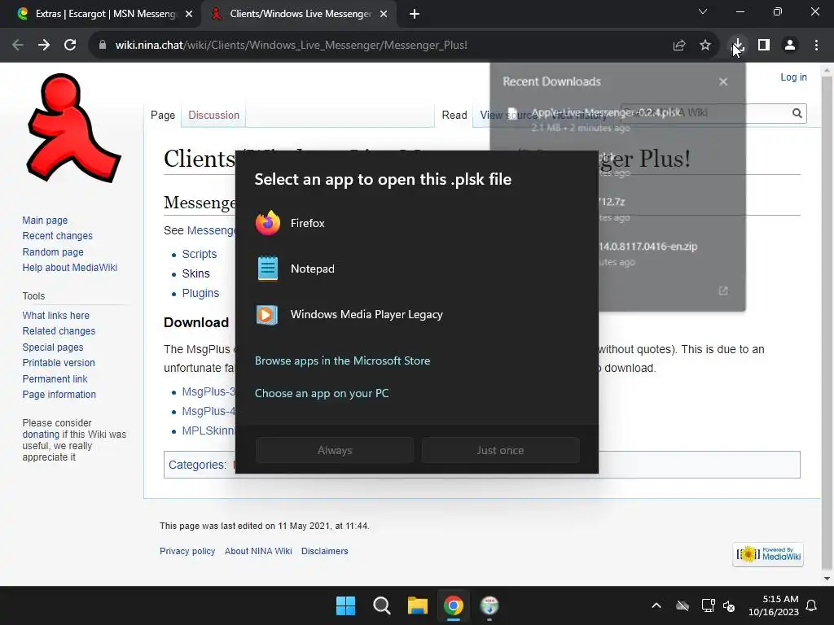Click page vertical scrollbar
This screenshot has height=625, width=834.
tap(827, 324)
